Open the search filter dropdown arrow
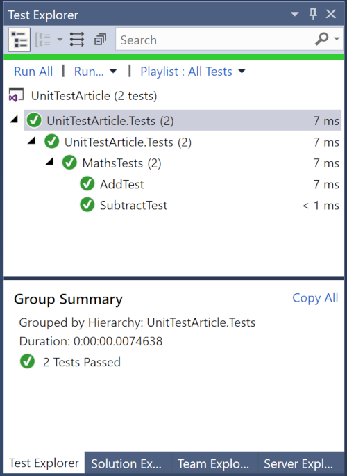 [337, 39]
